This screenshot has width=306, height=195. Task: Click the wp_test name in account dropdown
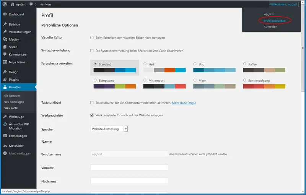[269, 14]
